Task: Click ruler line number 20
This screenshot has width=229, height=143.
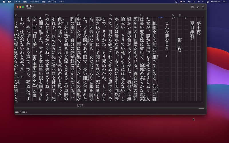Action: pos(78,15)
